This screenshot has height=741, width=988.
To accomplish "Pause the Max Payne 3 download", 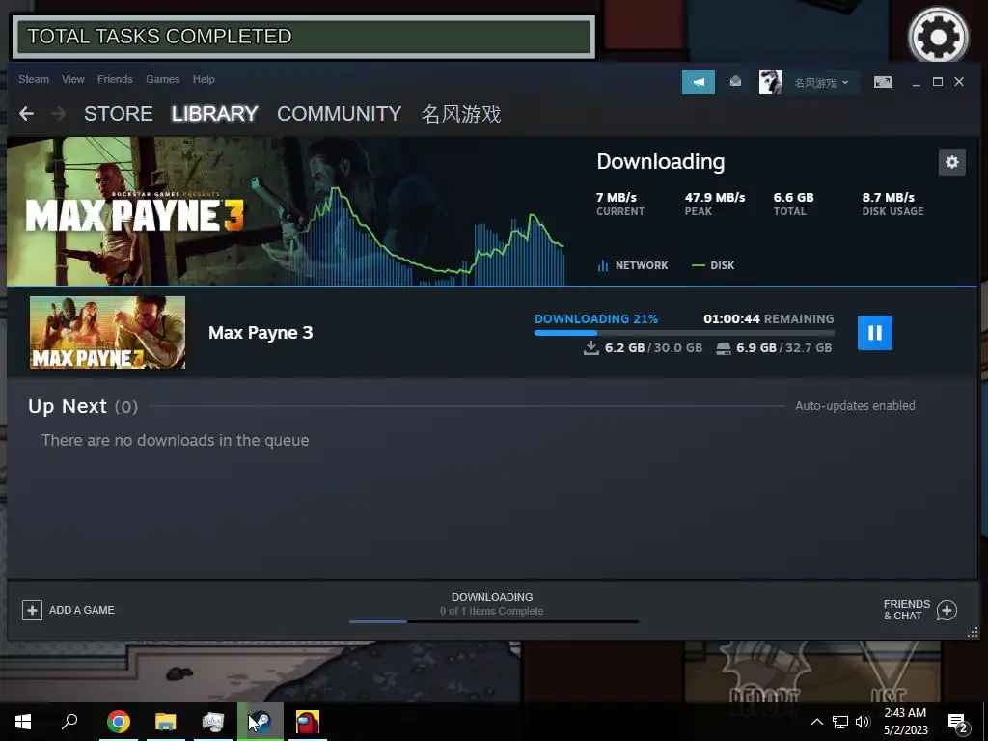I will pos(874,333).
